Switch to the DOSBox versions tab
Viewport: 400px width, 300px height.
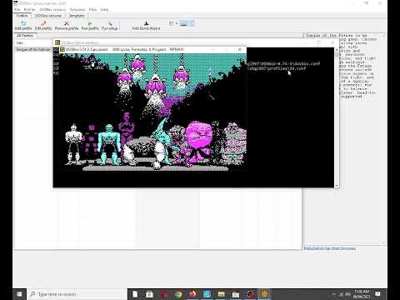tap(48, 16)
